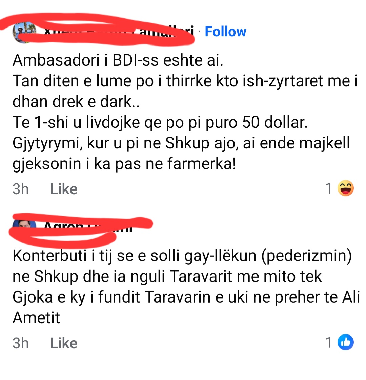Click the line beginning 'Tan diten e lume'

point(185,81)
